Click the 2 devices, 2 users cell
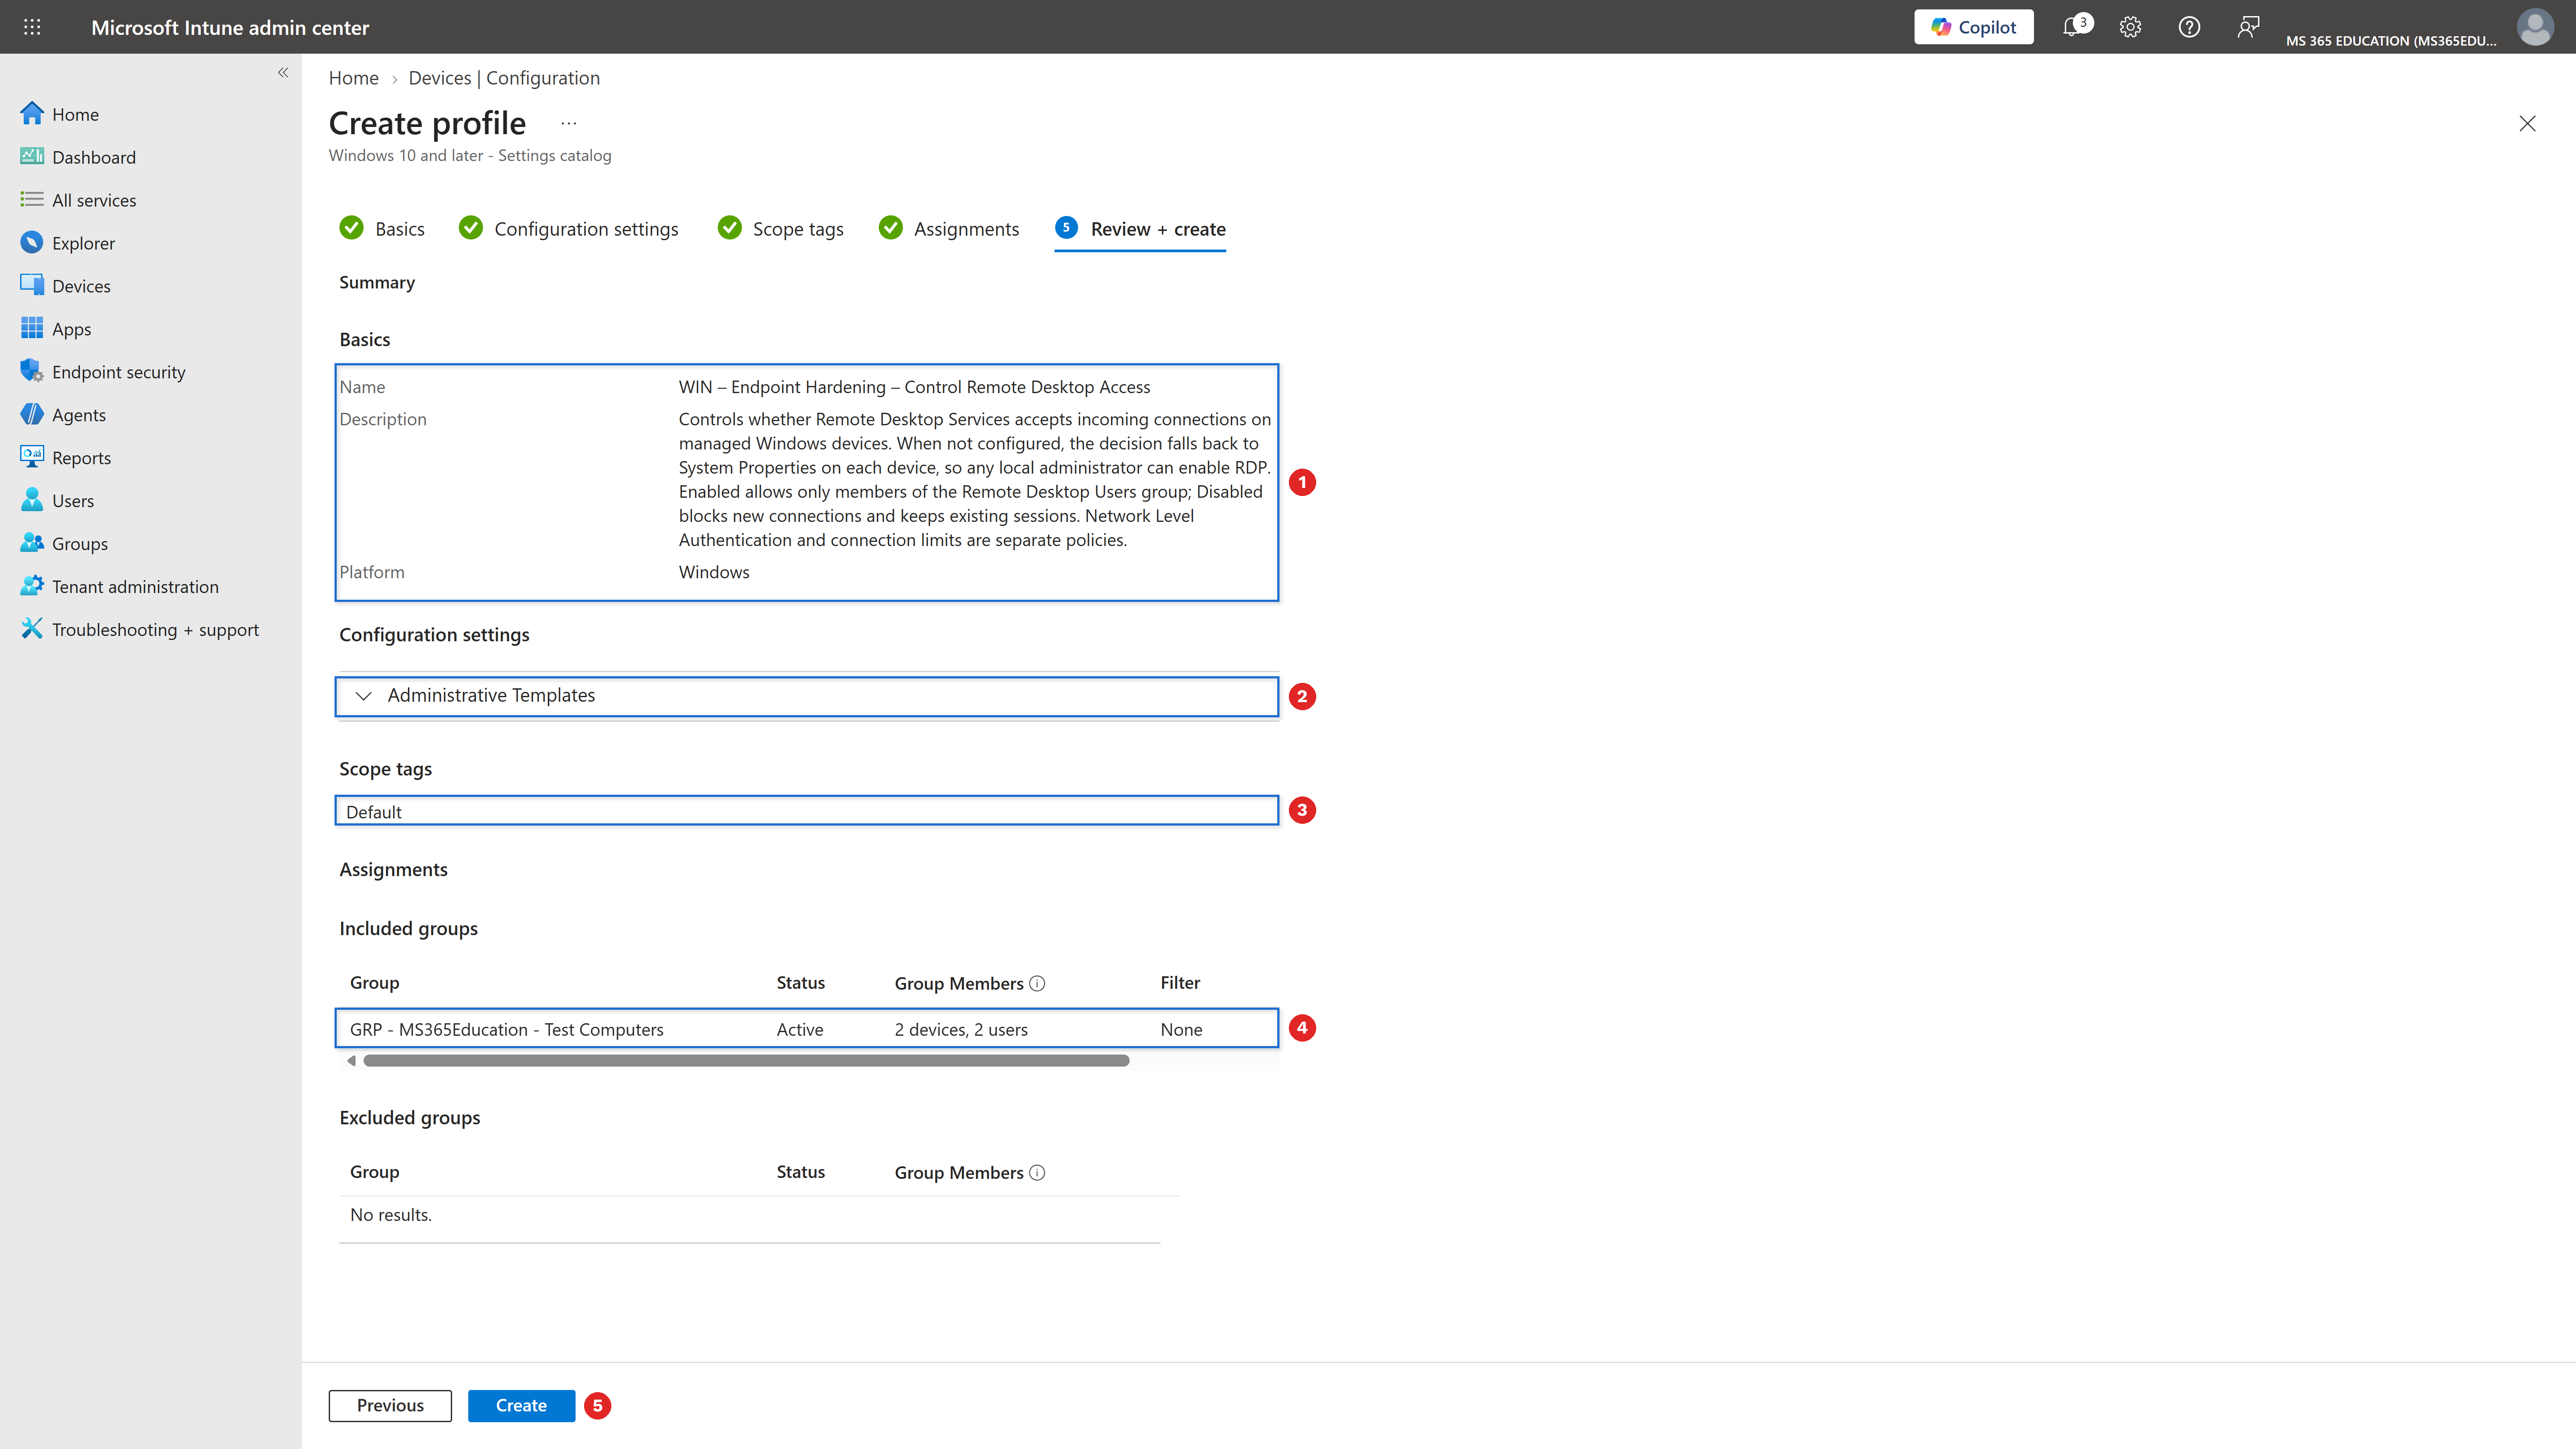Screen dimensions: 2576x1449 coord(960,1029)
